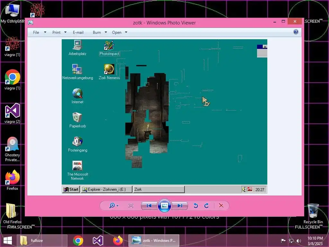Open the zoom dropdown arrow next to magnifier
The image size is (329, 247).
(118, 206)
